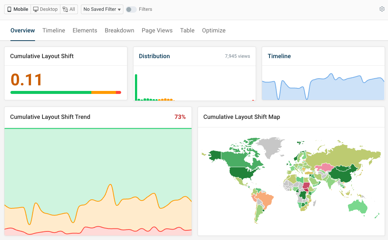Open the No Saved Filter dropdown
This screenshot has height=240, width=388.
(102, 9)
